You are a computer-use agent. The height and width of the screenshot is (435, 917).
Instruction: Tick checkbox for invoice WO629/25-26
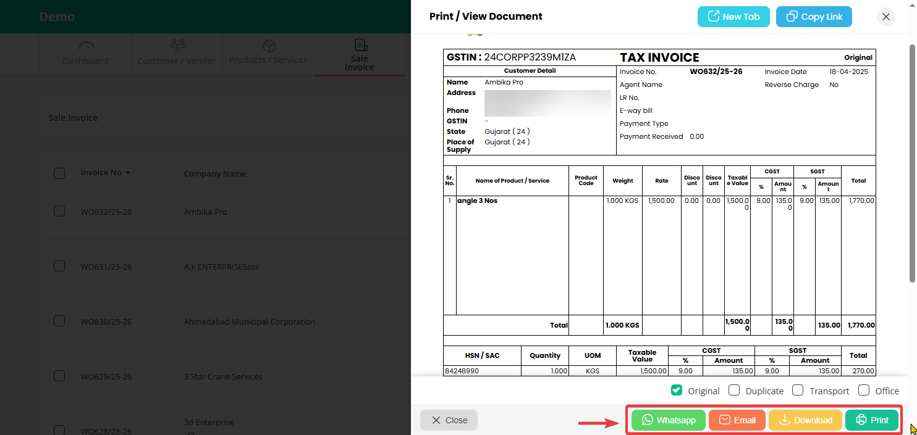click(59, 376)
